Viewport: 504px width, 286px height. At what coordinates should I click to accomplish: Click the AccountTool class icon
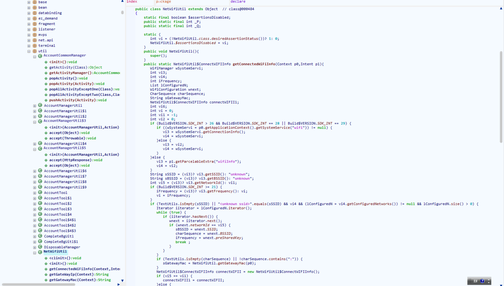coord(40,193)
